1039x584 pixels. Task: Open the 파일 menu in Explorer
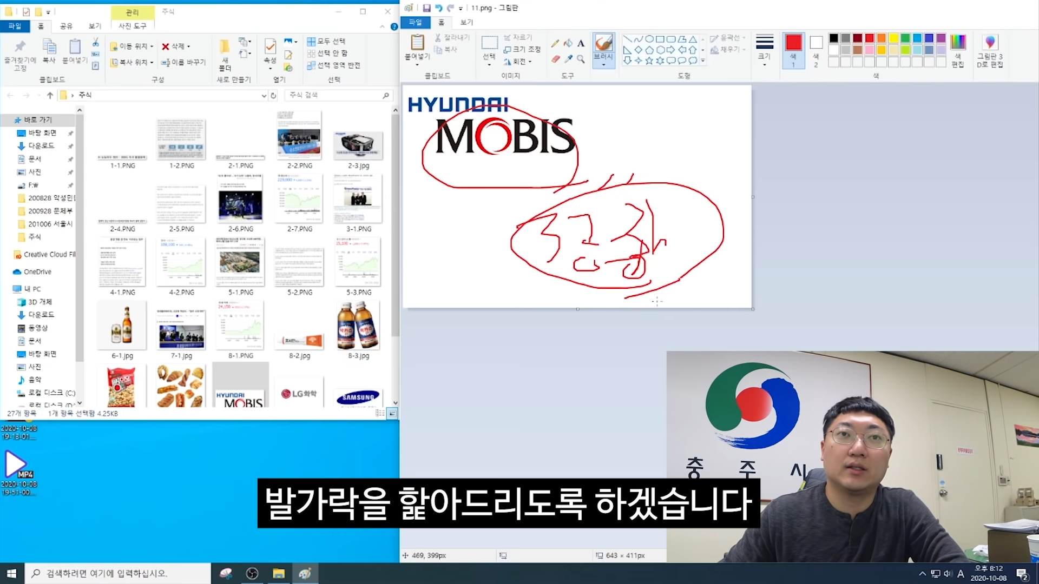tap(15, 26)
